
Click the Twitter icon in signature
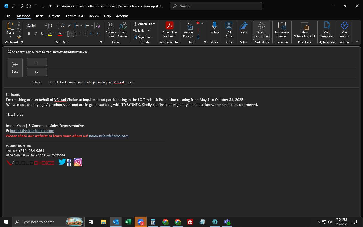tap(62, 162)
